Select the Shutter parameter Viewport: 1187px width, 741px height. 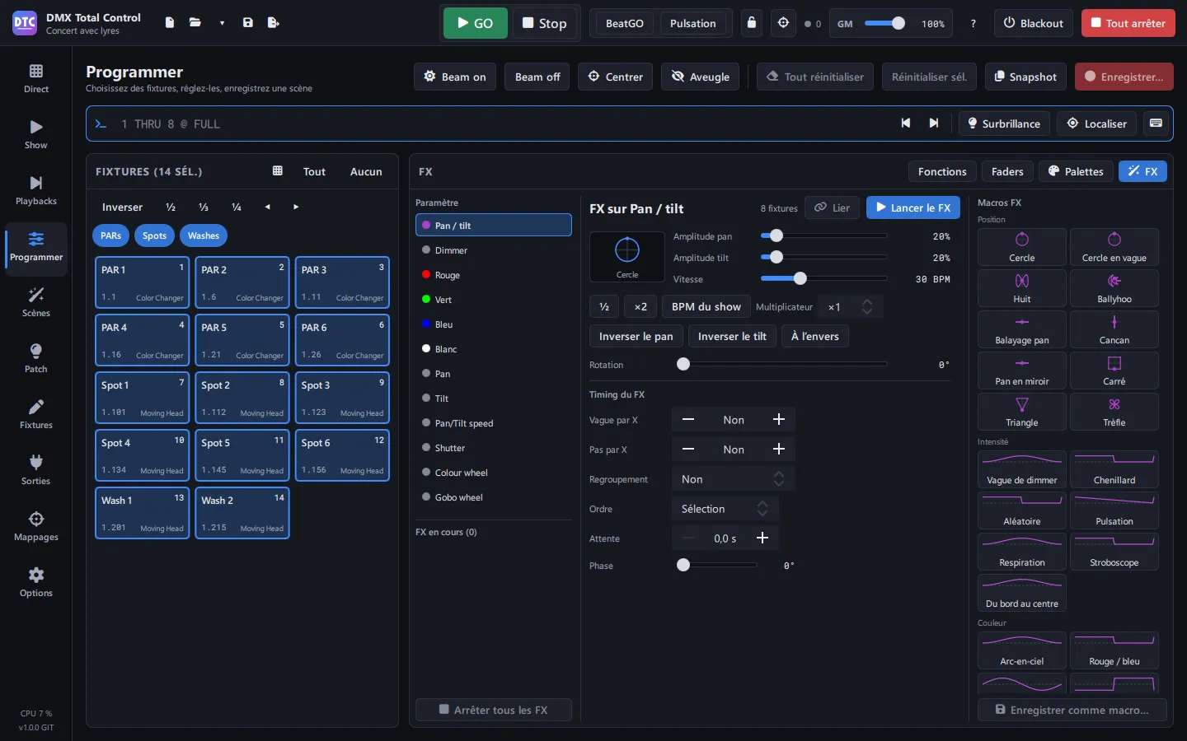coord(494,448)
